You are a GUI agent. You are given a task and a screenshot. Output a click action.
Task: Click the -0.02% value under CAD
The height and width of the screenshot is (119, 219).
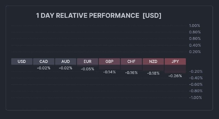[44, 68]
